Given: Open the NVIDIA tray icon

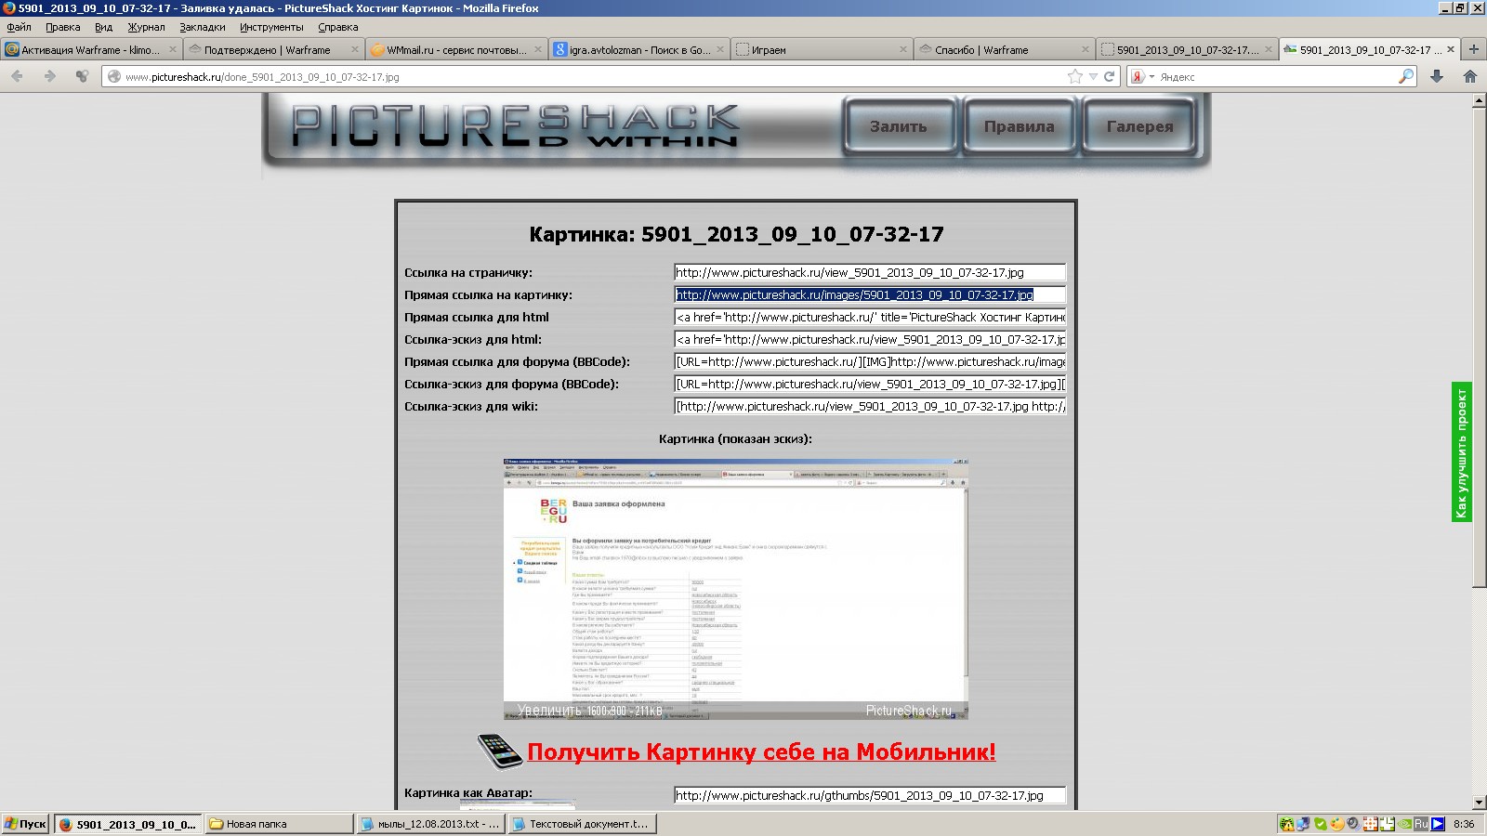Looking at the screenshot, I should tap(1403, 824).
